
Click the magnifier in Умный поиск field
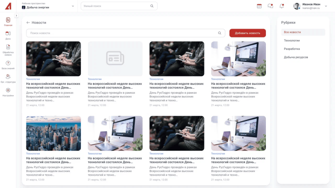coord(152,6)
